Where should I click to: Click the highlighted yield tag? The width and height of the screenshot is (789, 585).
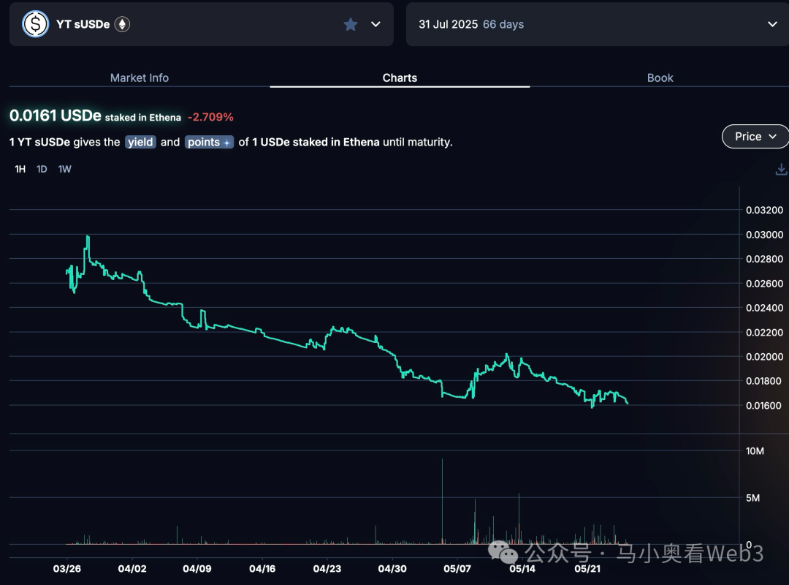(140, 142)
